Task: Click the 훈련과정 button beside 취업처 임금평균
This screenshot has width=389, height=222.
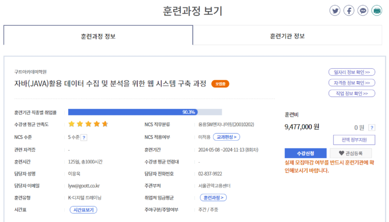Action: (x=213, y=198)
